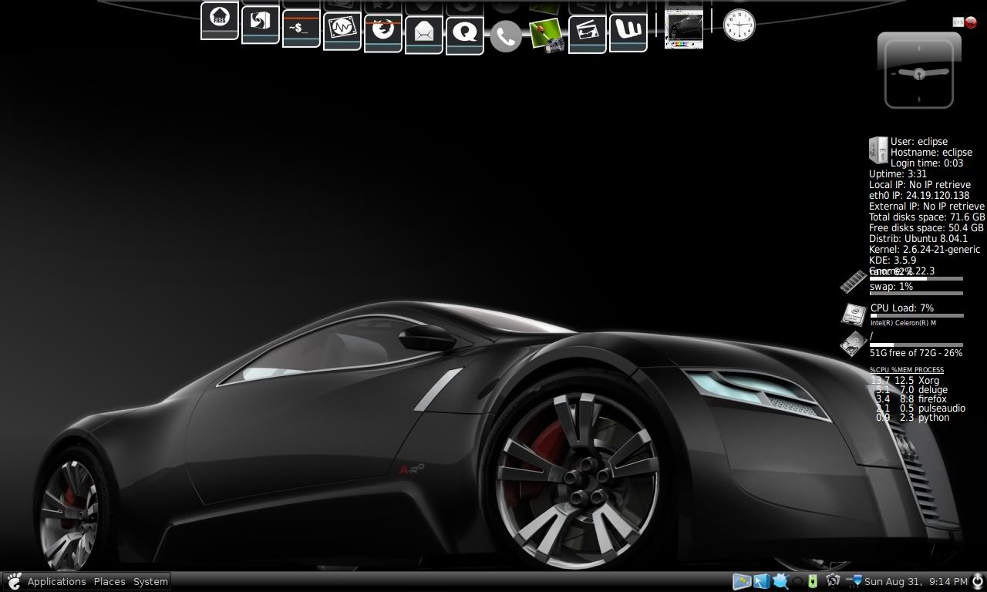
Task: Launch the terminal from the dock
Action: [x=301, y=29]
